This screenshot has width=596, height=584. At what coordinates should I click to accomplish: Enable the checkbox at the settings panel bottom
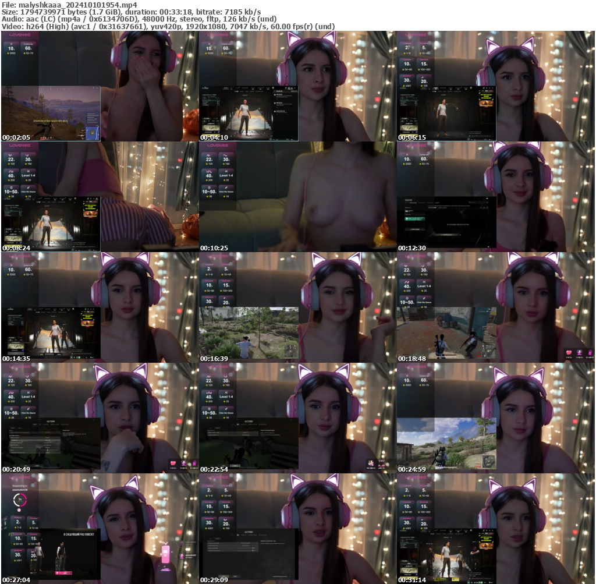[290, 576]
